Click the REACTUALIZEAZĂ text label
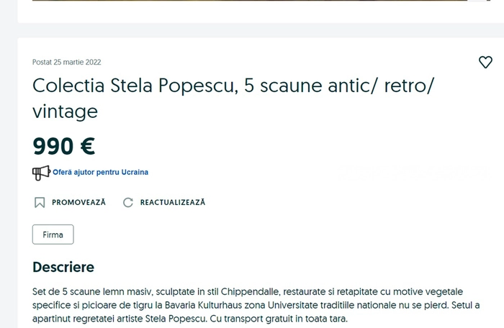Screen dimensions: 504x328 173,202
